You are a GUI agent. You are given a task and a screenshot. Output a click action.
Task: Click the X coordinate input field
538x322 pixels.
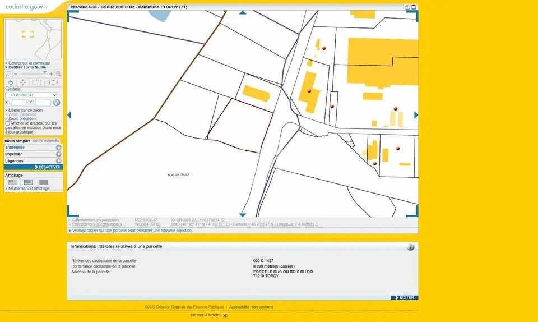(x=18, y=103)
